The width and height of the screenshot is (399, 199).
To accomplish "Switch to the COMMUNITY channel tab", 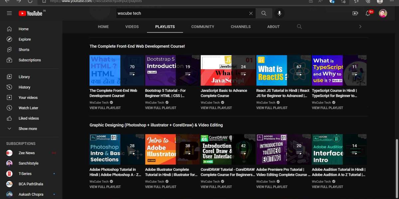I will pos(202,27).
